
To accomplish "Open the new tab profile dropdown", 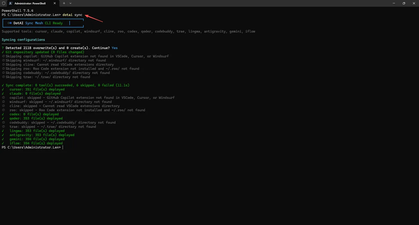I will [70, 3].
